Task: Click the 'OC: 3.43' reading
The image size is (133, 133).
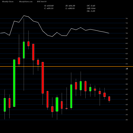Action: click(x=91, y=6)
